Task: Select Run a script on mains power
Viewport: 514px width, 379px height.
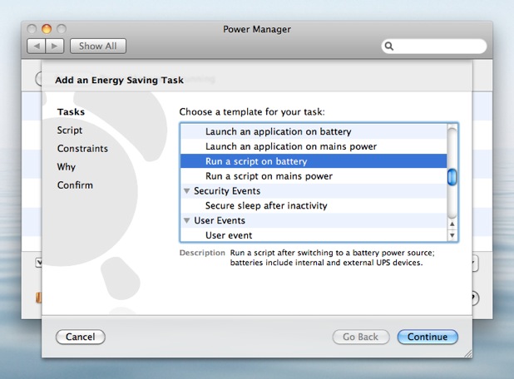Action: click(314, 176)
